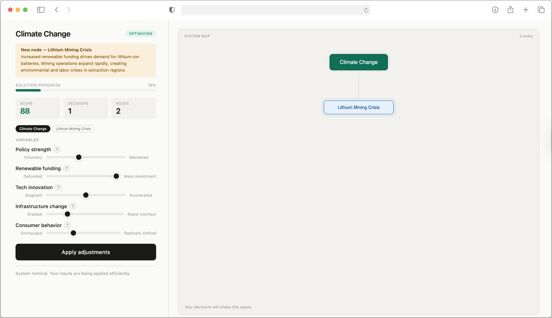Open a new tab with the plus icon
This screenshot has height=318, width=552.
(x=526, y=10)
